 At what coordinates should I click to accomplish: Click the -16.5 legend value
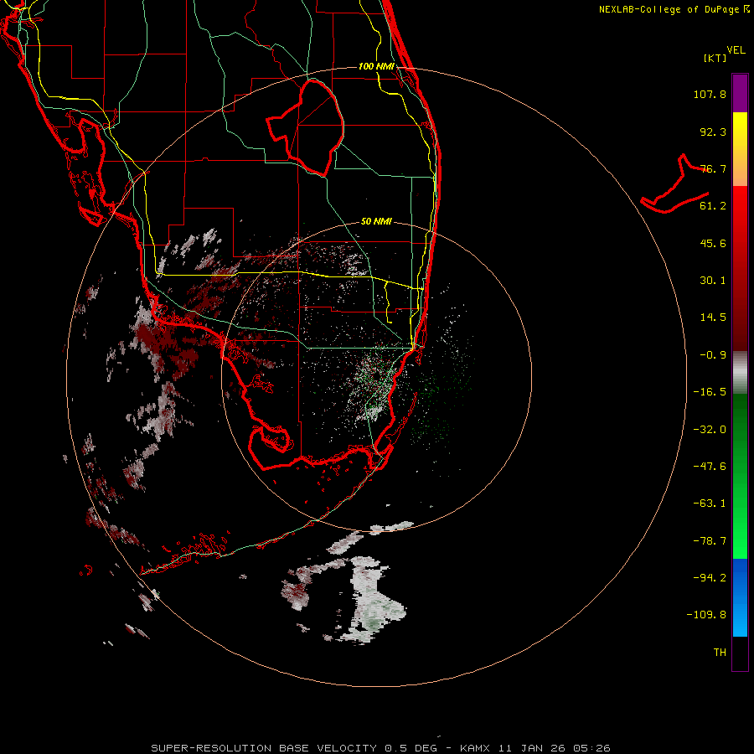coord(710,392)
